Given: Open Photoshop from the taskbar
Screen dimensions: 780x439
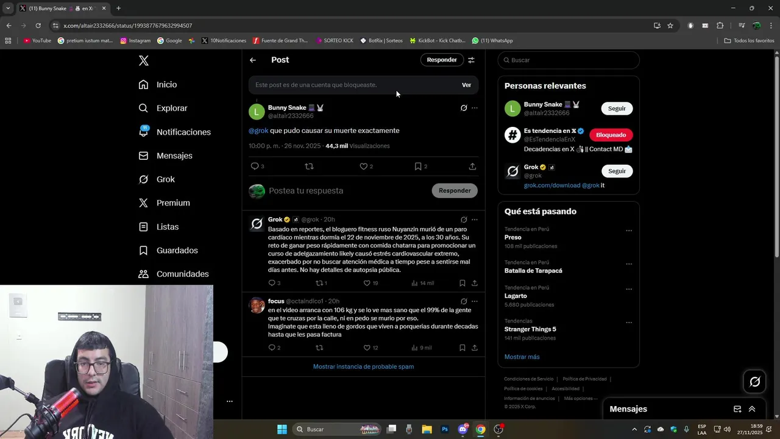Looking at the screenshot, I should (x=445, y=429).
